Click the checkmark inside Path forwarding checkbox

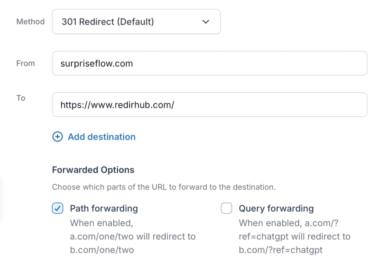click(57, 208)
